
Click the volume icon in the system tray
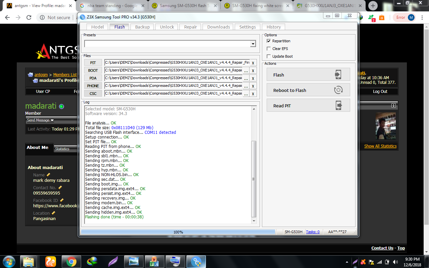point(395,262)
